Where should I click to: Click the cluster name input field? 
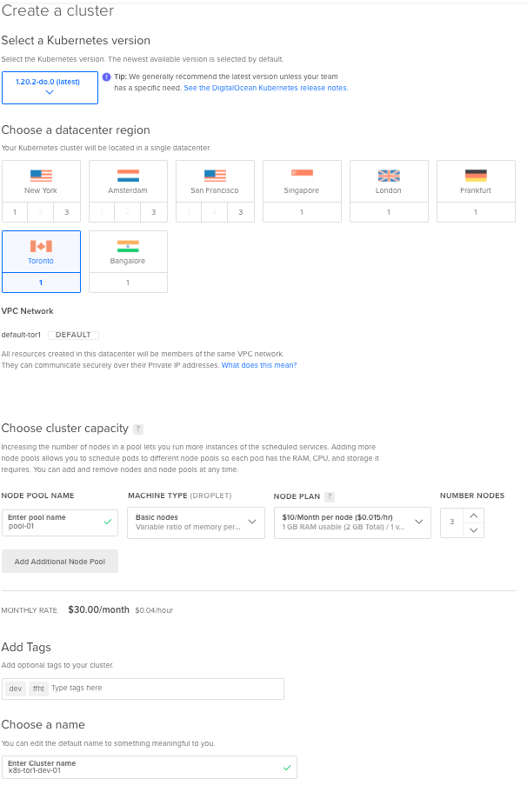[x=149, y=767]
